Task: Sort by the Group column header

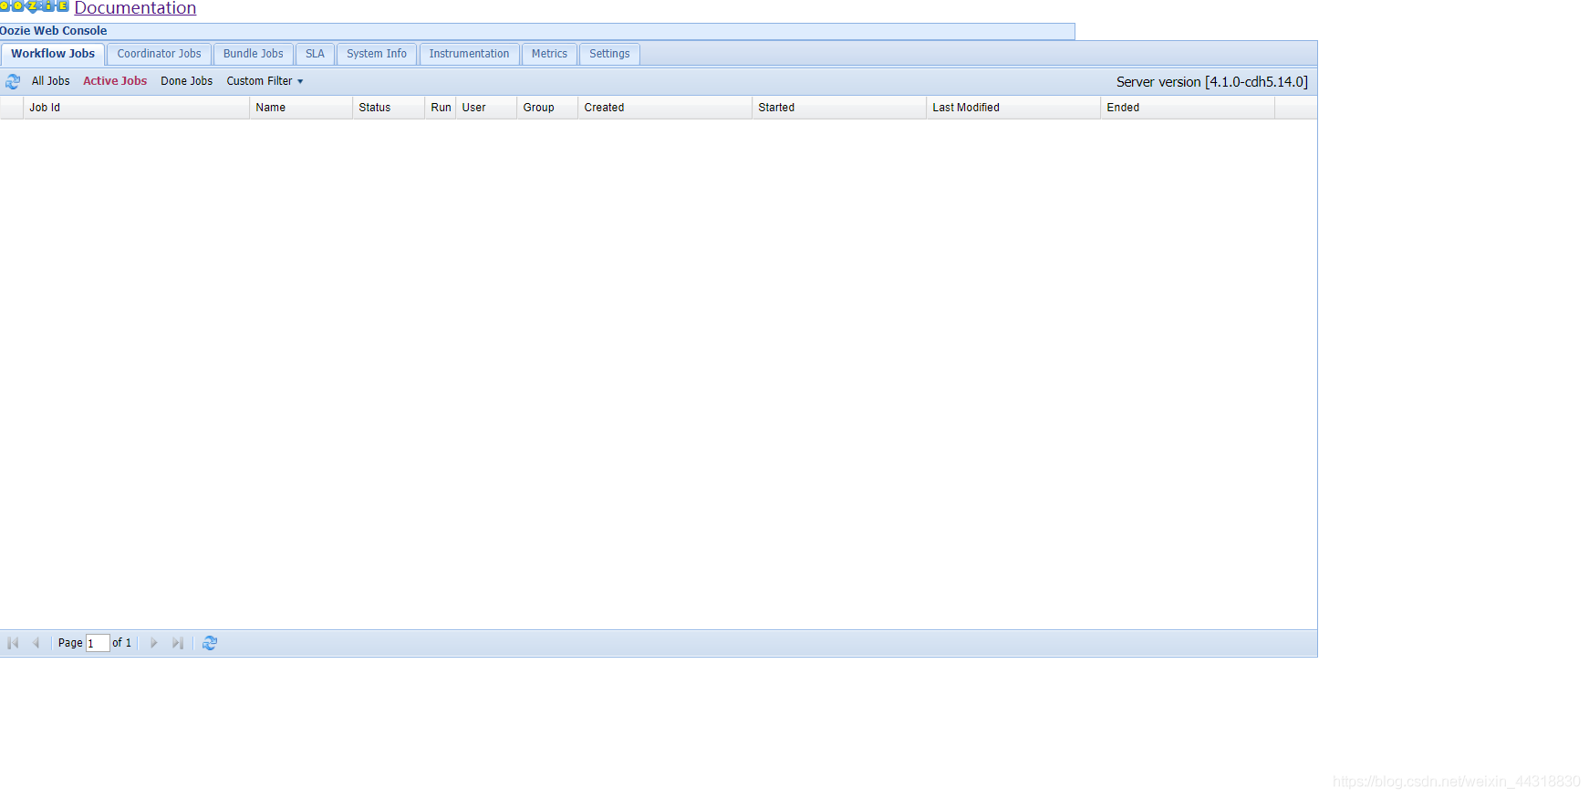Action: 547,108
